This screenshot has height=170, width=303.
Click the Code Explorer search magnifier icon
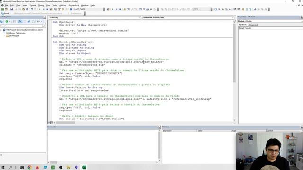click(44, 26)
